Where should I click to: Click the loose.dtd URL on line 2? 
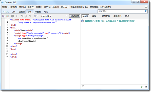(38, 22)
